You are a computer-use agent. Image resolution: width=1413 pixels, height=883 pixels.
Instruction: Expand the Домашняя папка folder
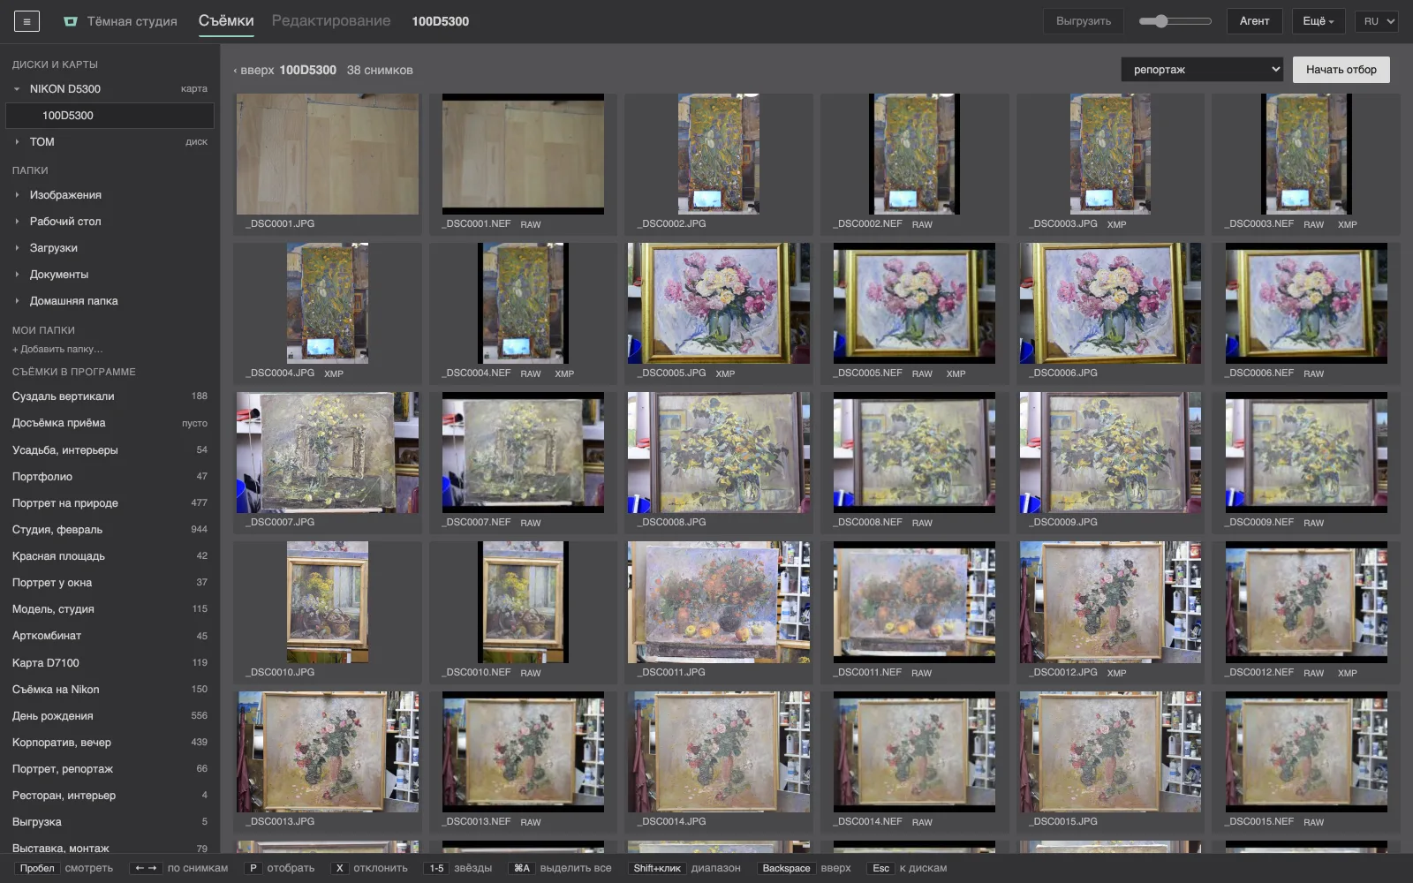tap(17, 301)
